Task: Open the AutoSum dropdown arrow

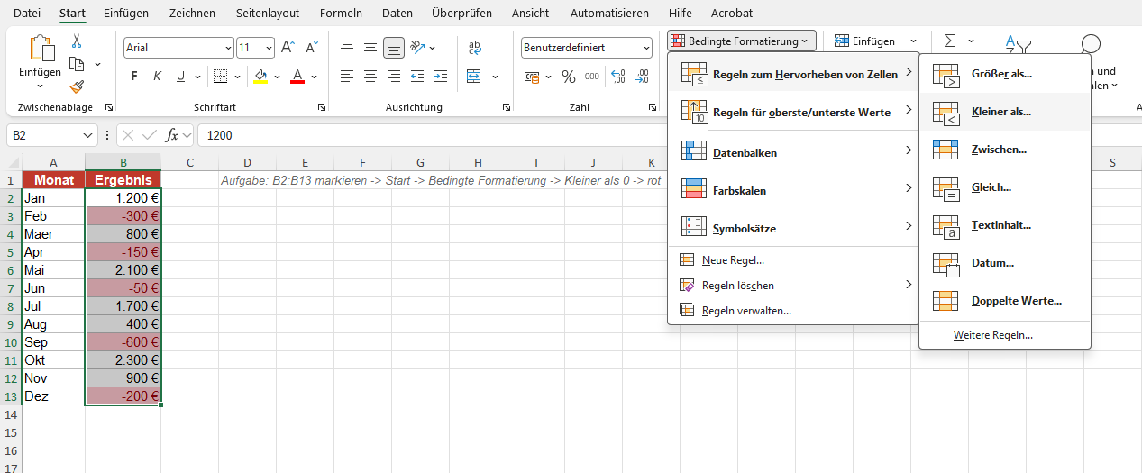Action: [971, 41]
